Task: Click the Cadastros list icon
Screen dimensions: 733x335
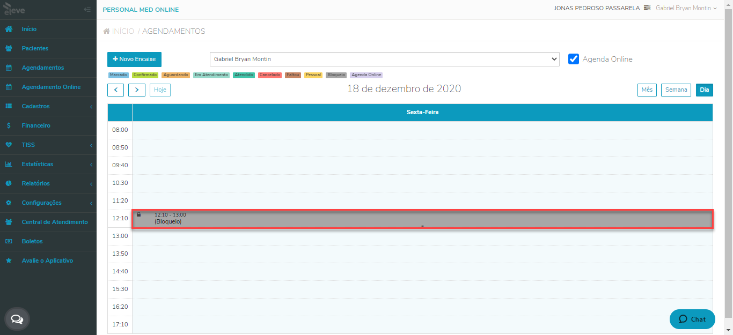Action: [9, 106]
